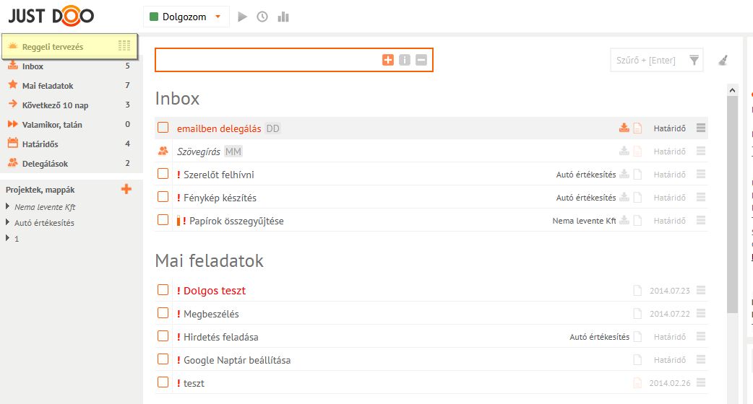Viewport: 753px width, 404px height.
Task: Open Delegálások in the sidebar
Action: pos(45,164)
